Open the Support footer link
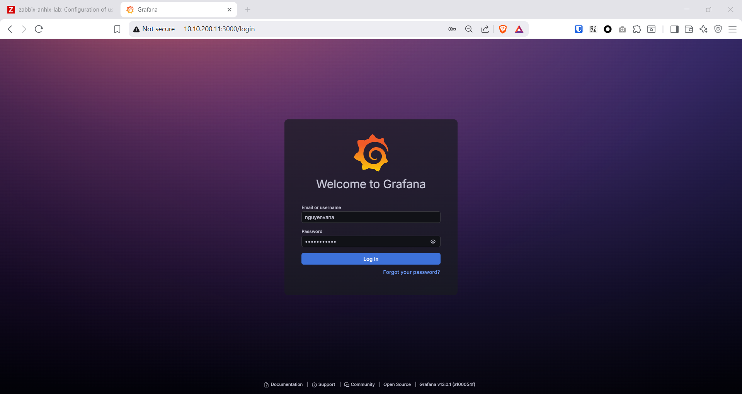 (326, 384)
